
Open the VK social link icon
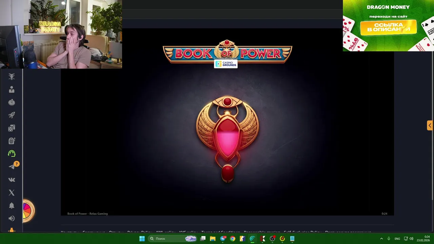click(12, 180)
